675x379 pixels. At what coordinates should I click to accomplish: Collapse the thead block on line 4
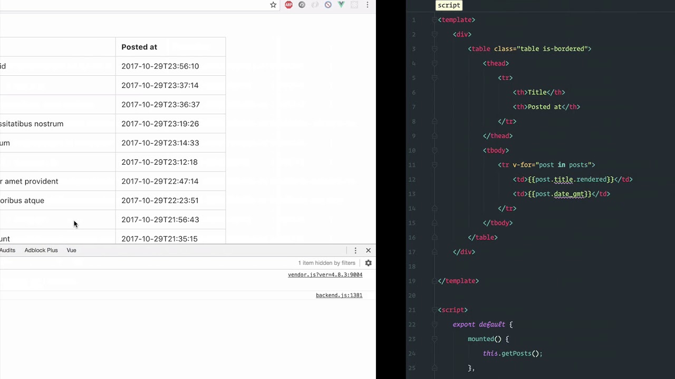tap(434, 63)
